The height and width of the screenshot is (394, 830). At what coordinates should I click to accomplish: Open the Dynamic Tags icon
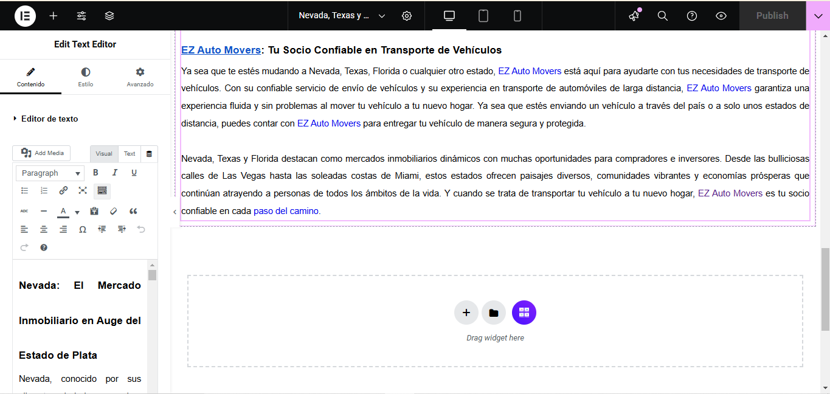pos(150,154)
